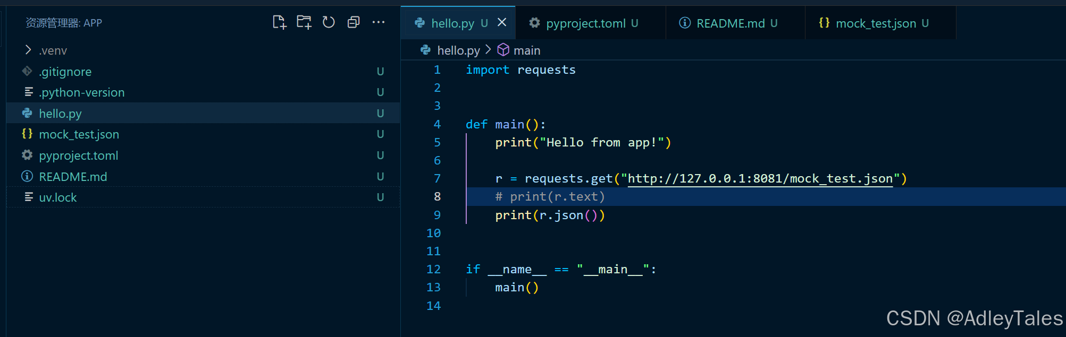Open the .python-version file
Viewport: 1066px width, 337px height.
coord(203,92)
